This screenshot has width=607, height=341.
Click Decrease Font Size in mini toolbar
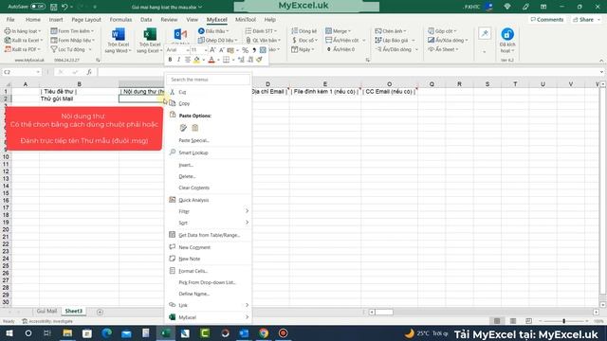221,50
